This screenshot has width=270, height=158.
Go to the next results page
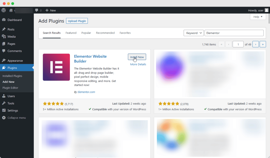point(255,44)
